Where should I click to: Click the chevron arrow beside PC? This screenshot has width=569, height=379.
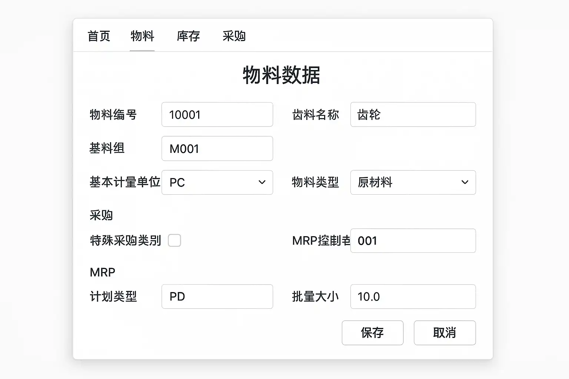(262, 182)
